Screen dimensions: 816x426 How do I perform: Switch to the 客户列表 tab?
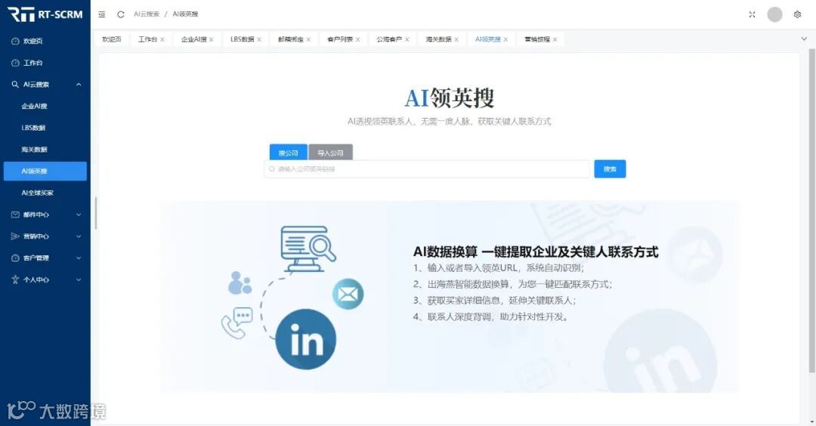pyautogui.click(x=340, y=39)
